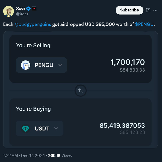The width and height of the screenshot is (162, 162).
Task: Click the PENGU penguin token icon
Action: 26,65
